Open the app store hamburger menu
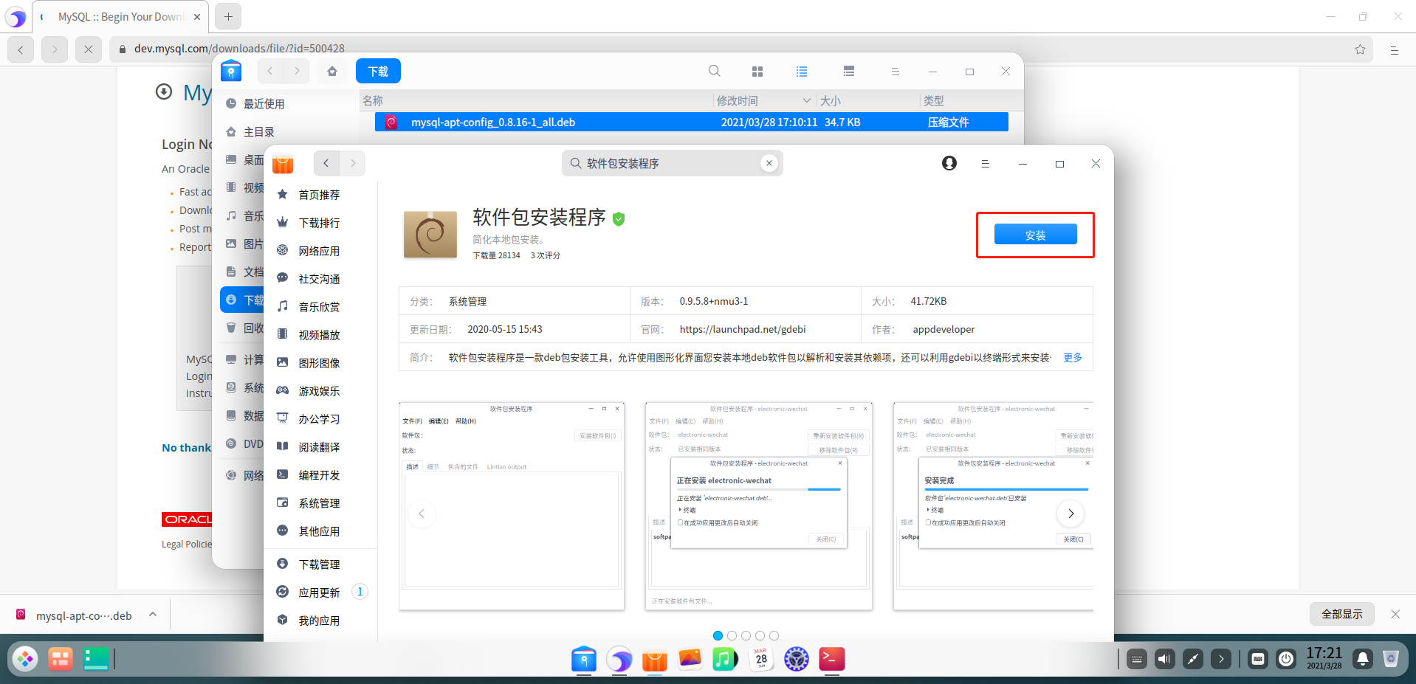Image resolution: width=1416 pixels, height=684 pixels. click(x=985, y=164)
